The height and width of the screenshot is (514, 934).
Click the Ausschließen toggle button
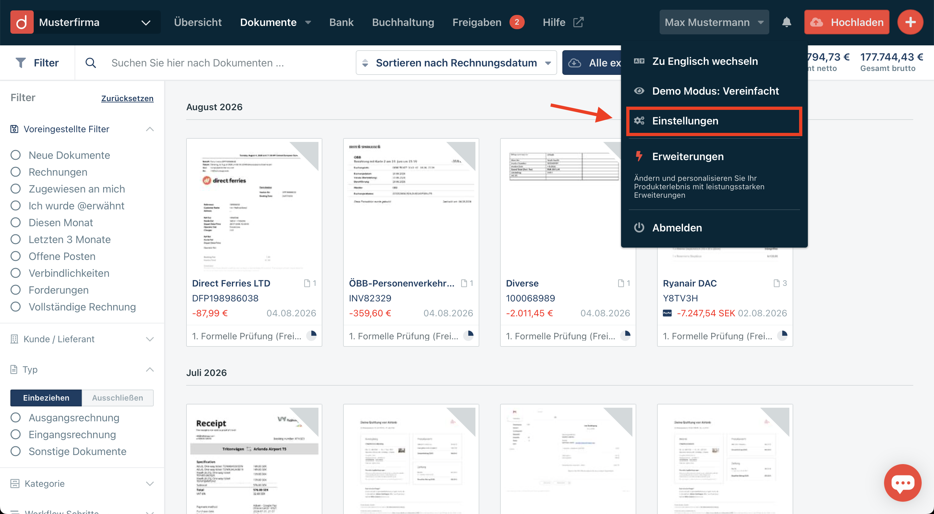[x=117, y=398]
